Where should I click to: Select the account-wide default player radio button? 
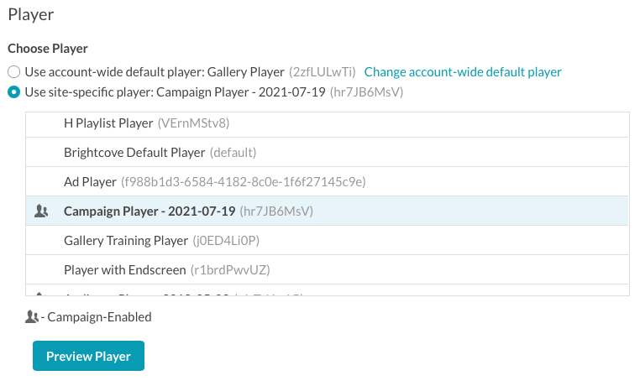point(14,72)
